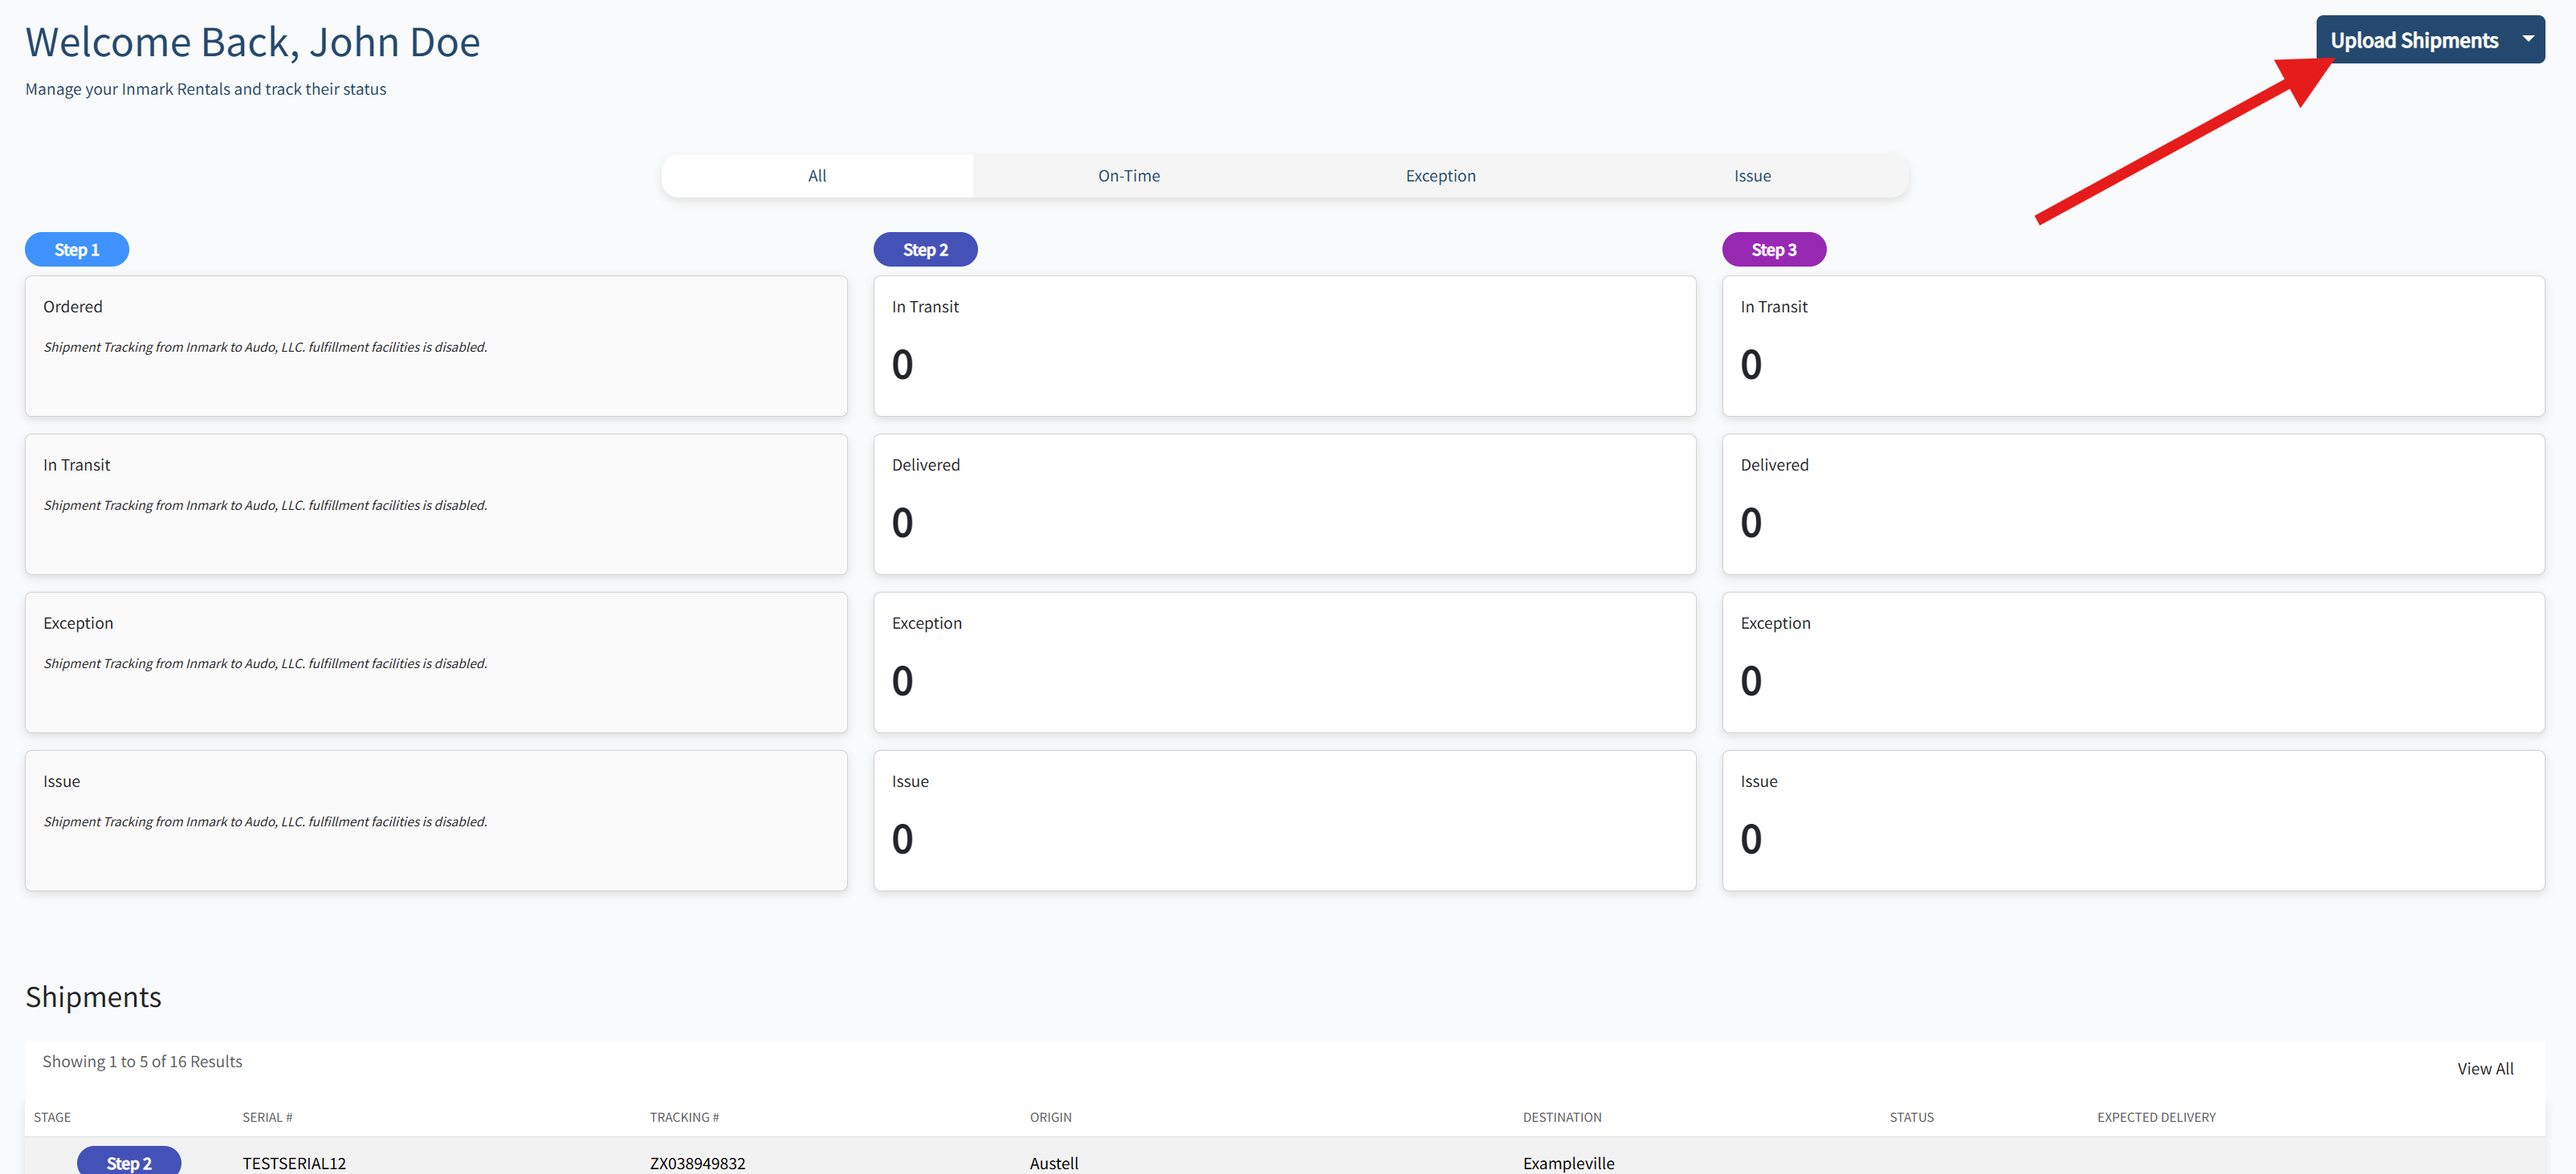The height and width of the screenshot is (1174, 2576).
Task: Select the Step 2 In Transit card
Action: tap(1285, 346)
